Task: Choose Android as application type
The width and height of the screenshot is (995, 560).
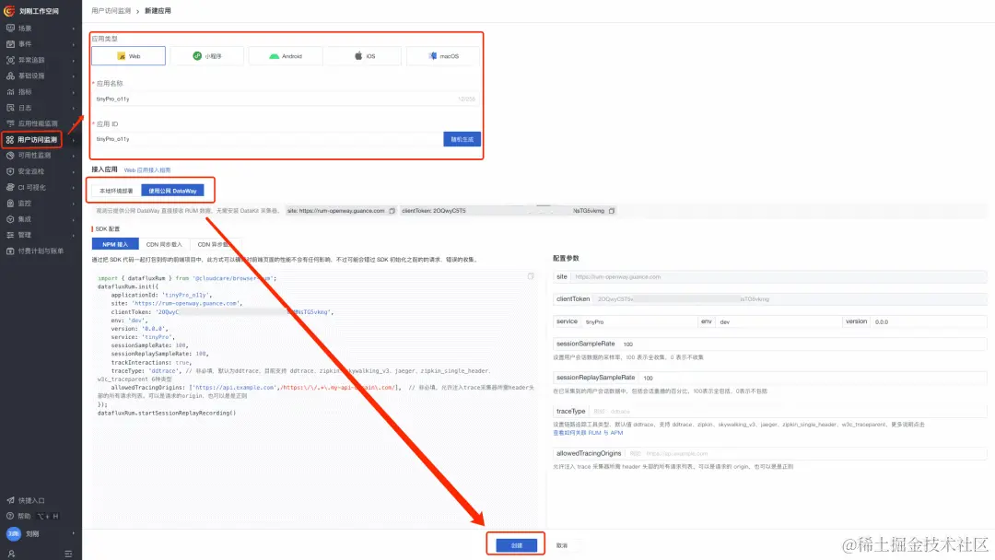Action: [286, 56]
